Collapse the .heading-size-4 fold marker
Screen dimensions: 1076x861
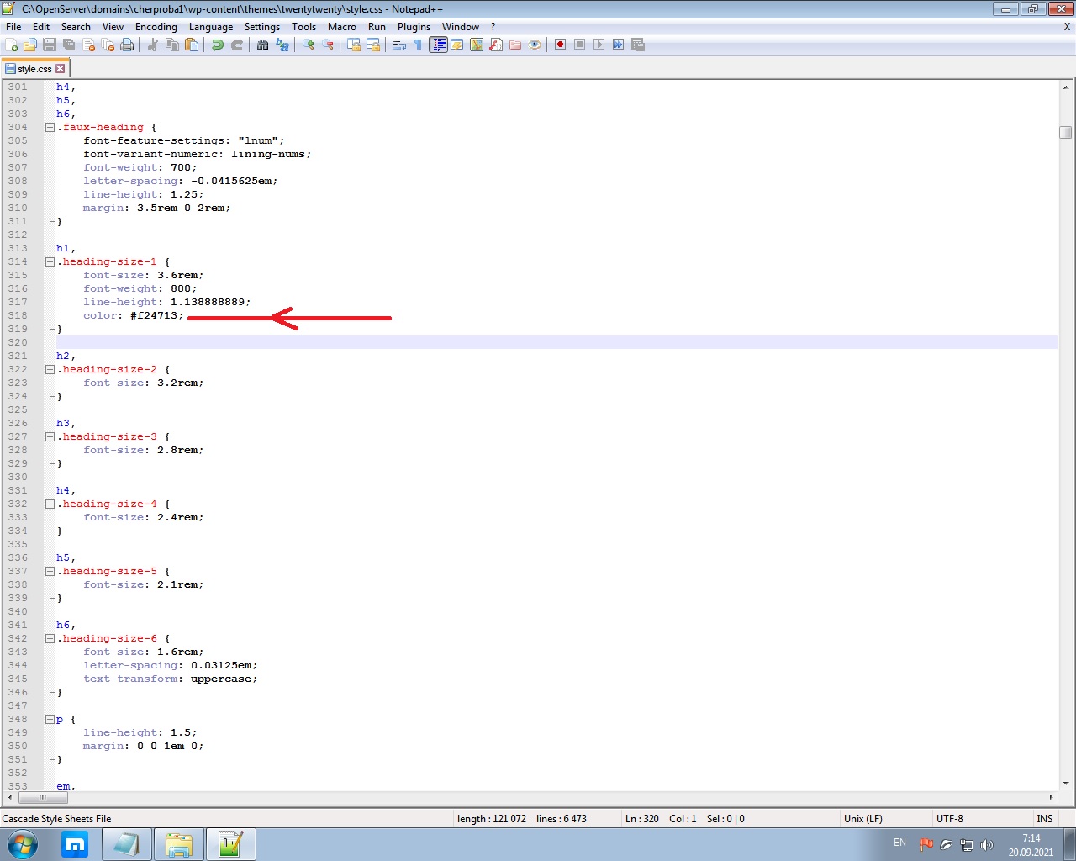[x=50, y=504]
